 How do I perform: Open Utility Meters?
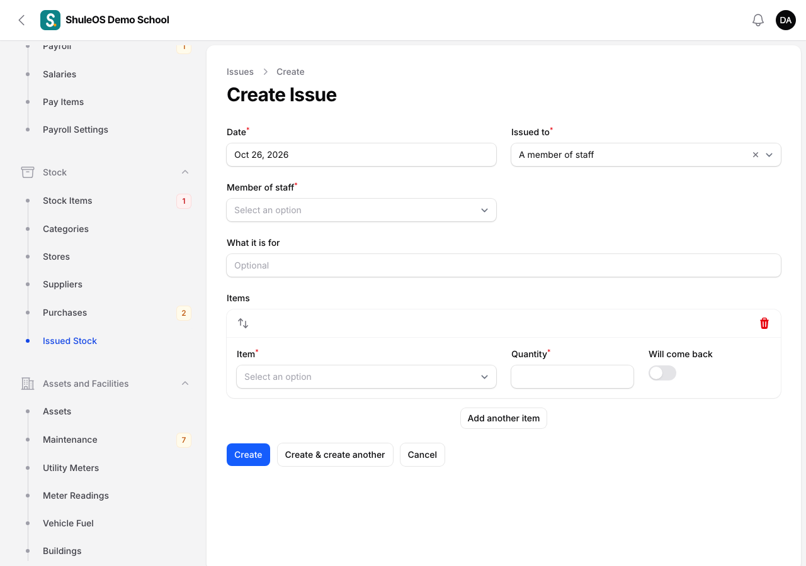point(71,468)
